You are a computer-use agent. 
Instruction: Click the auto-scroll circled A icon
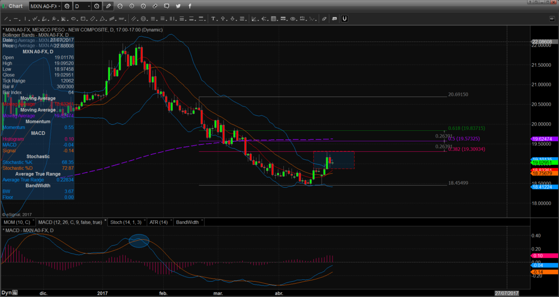(x=143, y=6)
